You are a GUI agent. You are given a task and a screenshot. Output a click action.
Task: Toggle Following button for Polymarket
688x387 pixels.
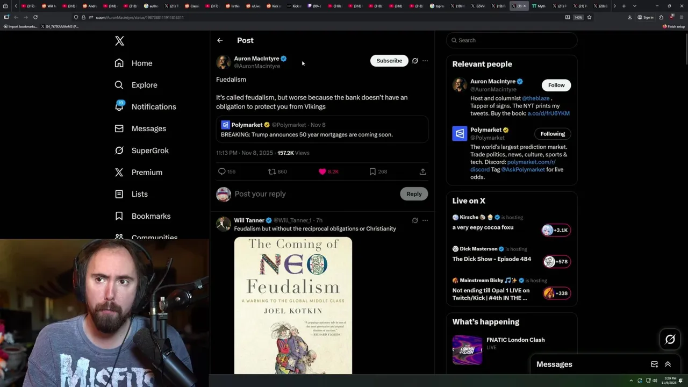pyautogui.click(x=553, y=134)
